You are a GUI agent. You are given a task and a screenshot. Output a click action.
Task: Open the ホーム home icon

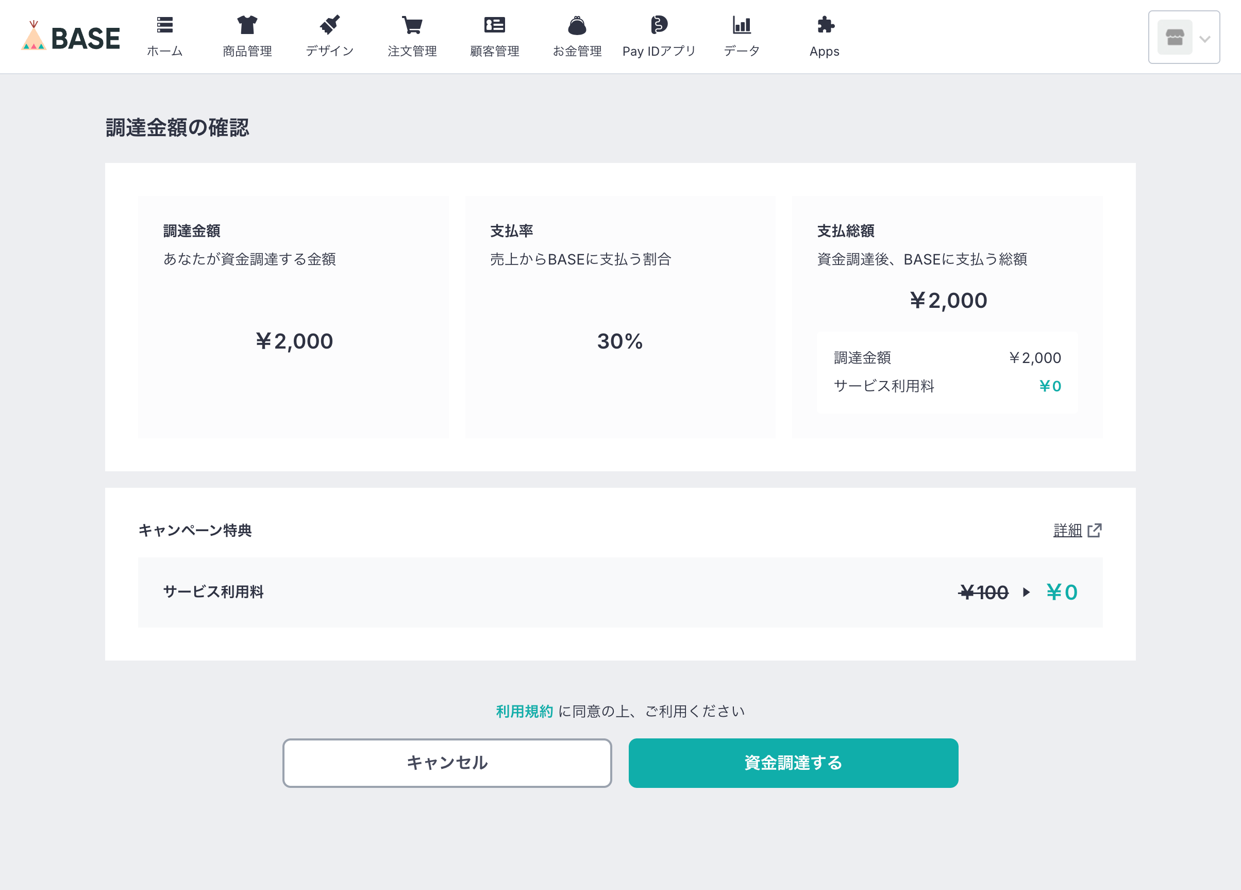(x=165, y=25)
